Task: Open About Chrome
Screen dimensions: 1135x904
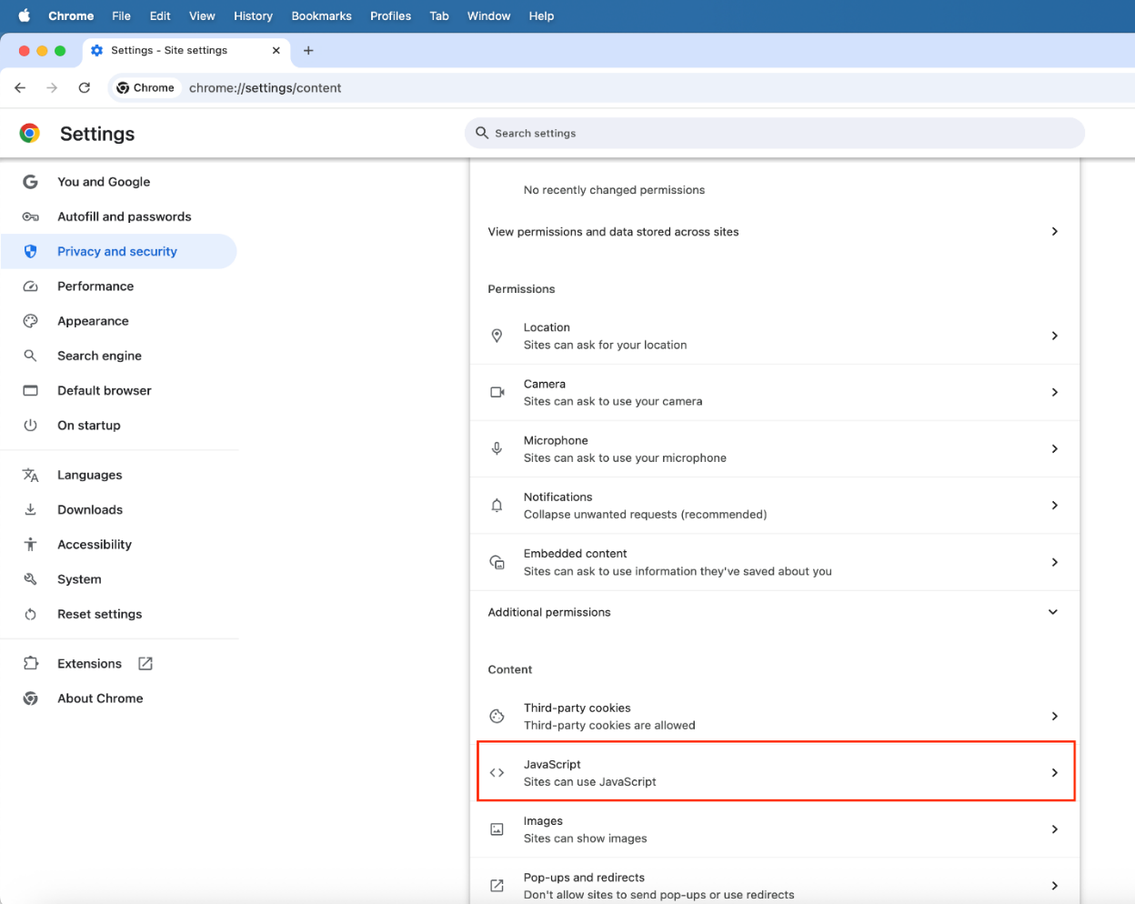Action: (118, 698)
